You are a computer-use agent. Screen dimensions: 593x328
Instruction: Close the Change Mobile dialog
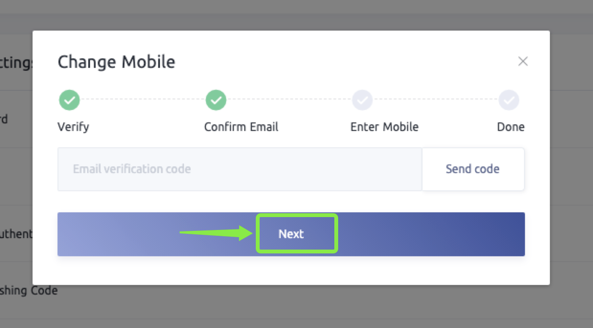(523, 61)
